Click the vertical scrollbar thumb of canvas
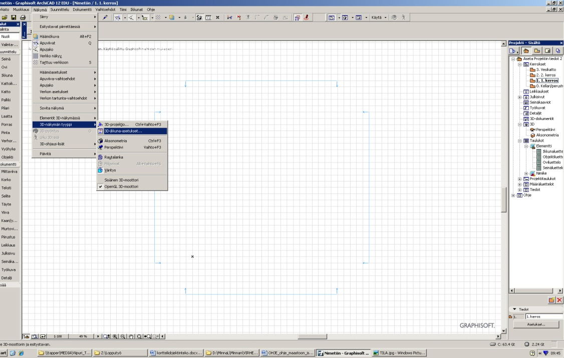The height and width of the screenshot is (358, 564). tap(503, 199)
